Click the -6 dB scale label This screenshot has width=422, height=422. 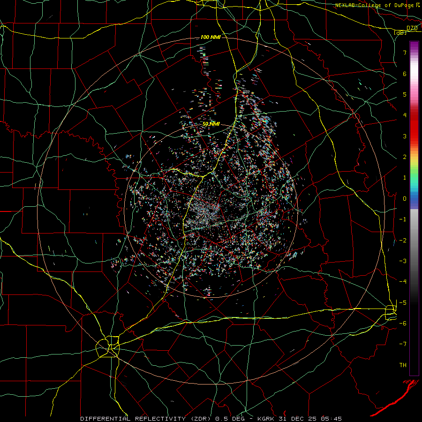point(403,324)
